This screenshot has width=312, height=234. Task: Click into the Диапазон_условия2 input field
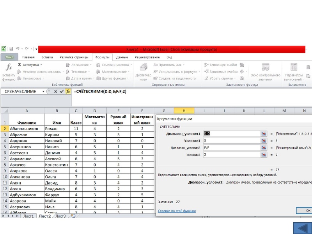[x=232, y=148]
